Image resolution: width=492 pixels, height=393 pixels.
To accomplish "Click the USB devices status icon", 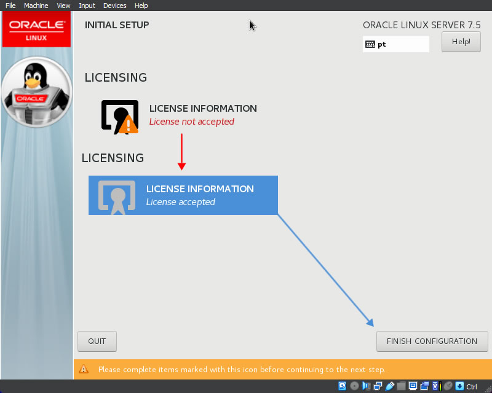I will coord(389,386).
